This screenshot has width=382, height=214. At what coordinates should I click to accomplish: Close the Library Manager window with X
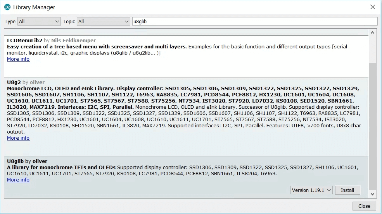point(373,7)
